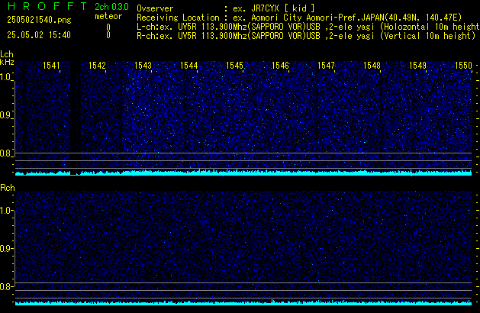
Task: Click the meteor count label
Action: pos(108,16)
